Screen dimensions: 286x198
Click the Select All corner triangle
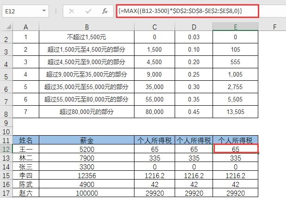coord(9,27)
